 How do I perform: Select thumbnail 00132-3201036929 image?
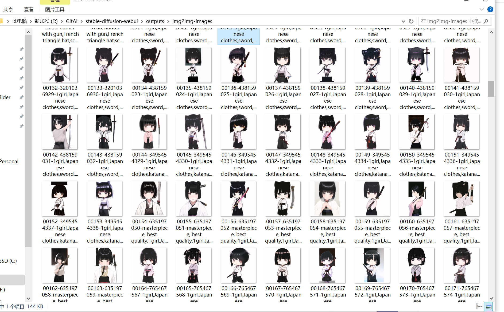[60, 65]
